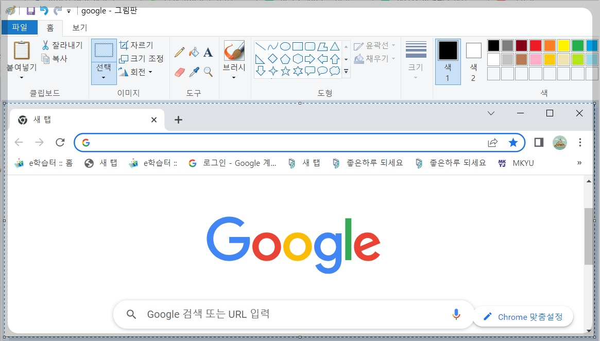Click the Google 검색 또는 URL 입력 box

[x=294, y=315]
